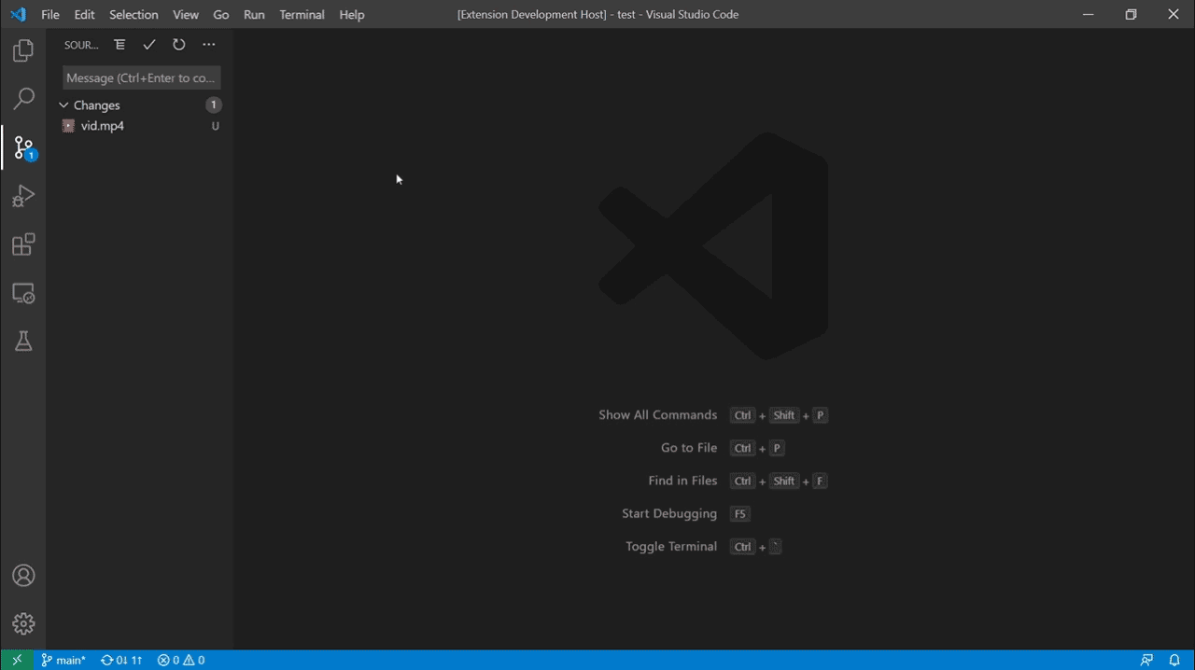The image size is (1195, 670).
Task: Synchronize changes in status bar
Action: 121,660
